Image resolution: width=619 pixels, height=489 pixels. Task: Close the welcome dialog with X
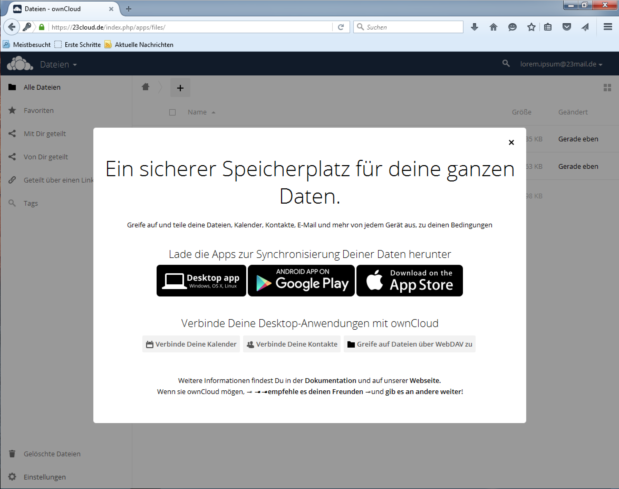pos(511,142)
